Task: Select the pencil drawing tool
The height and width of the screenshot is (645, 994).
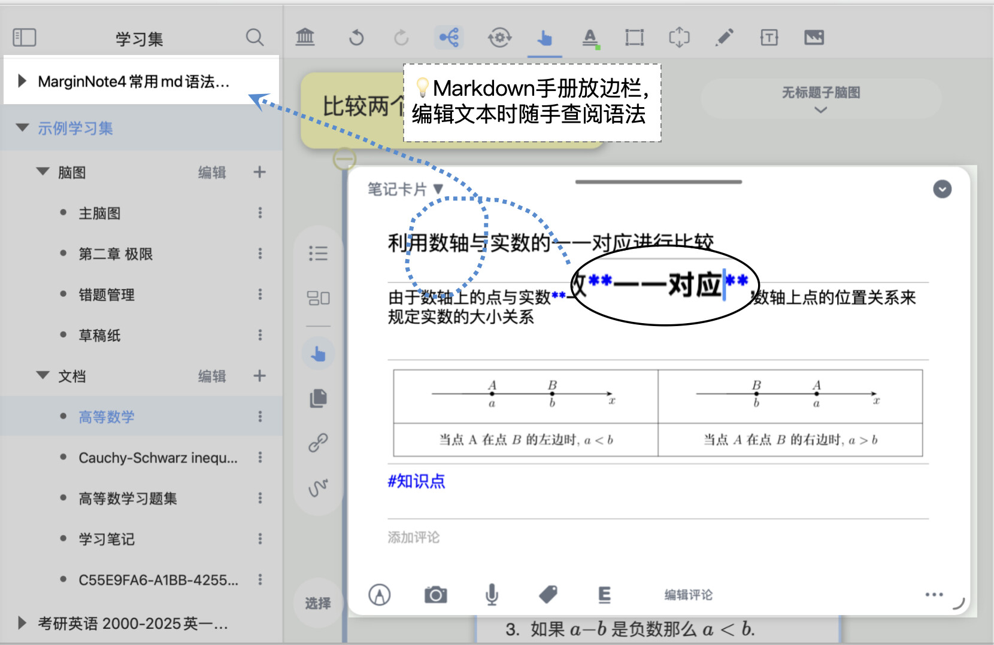Action: 725,38
